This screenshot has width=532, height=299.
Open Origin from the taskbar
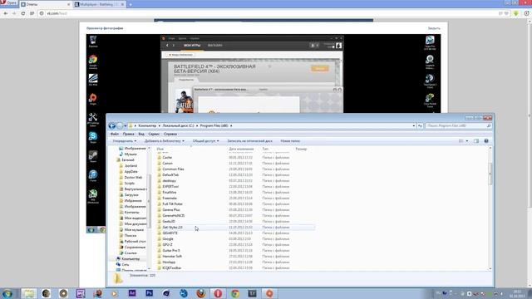point(269,293)
